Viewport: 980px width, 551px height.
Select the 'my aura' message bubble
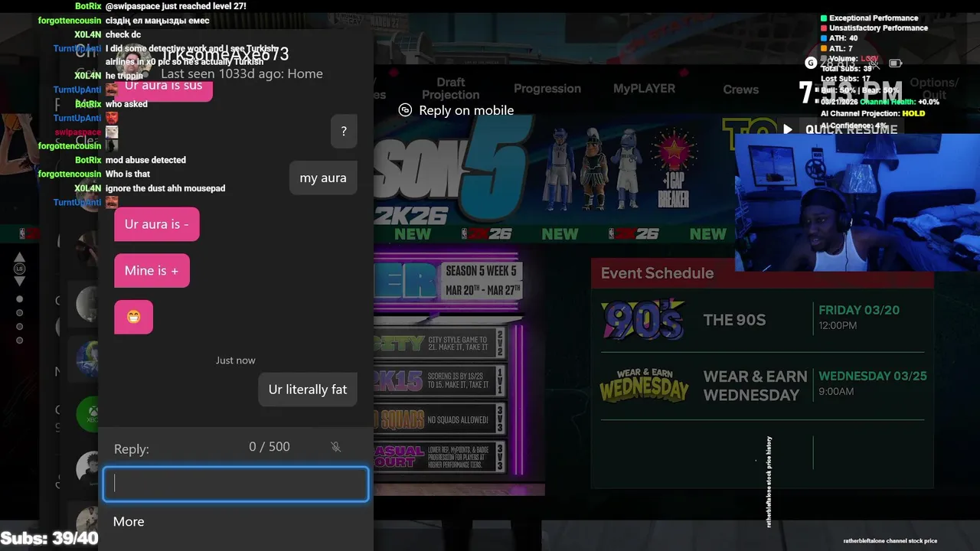click(323, 178)
